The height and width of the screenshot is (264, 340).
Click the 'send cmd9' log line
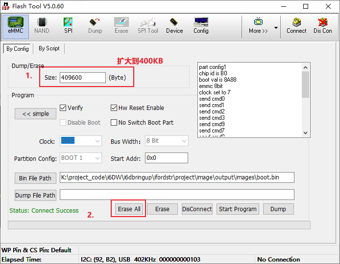[212, 124]
